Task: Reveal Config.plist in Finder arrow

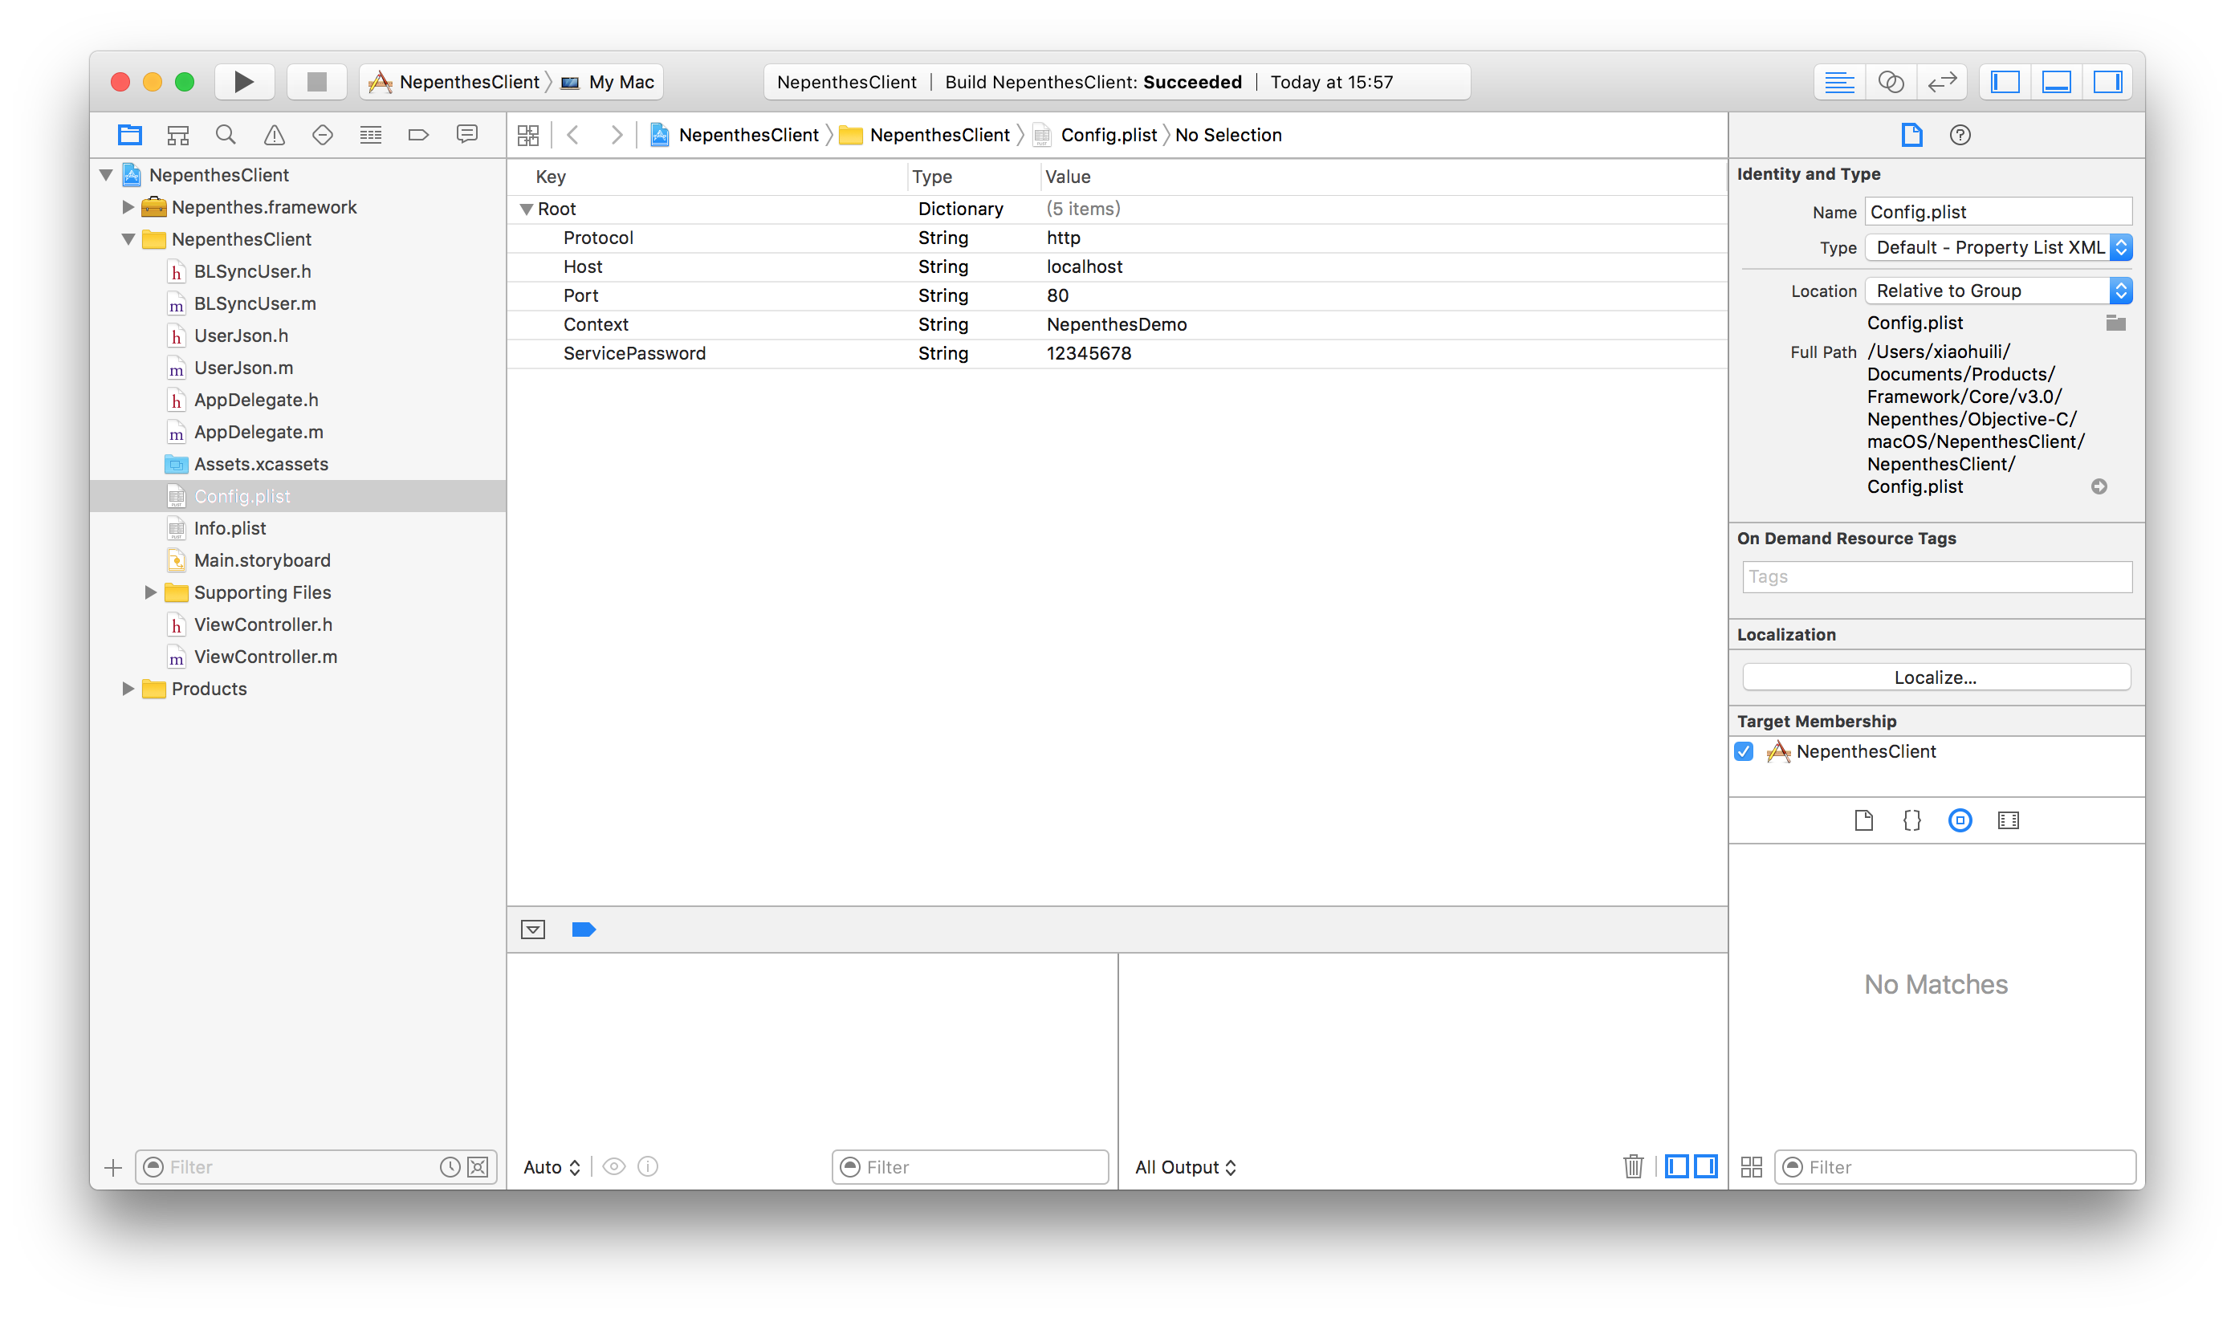Action: (2099, 486)
